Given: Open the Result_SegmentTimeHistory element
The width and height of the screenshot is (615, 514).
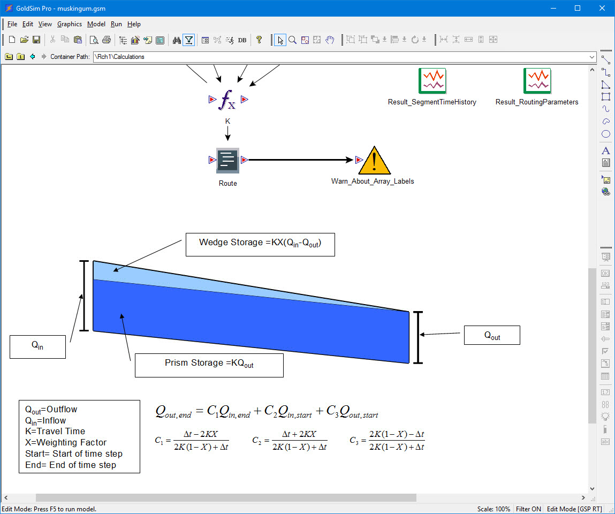Looking at the screenshot, I should tap(432, 80).
